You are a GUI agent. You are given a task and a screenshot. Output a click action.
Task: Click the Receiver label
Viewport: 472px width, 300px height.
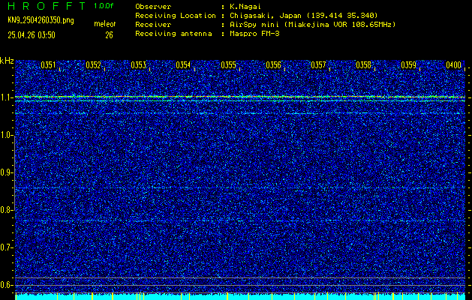click(153, 25)
